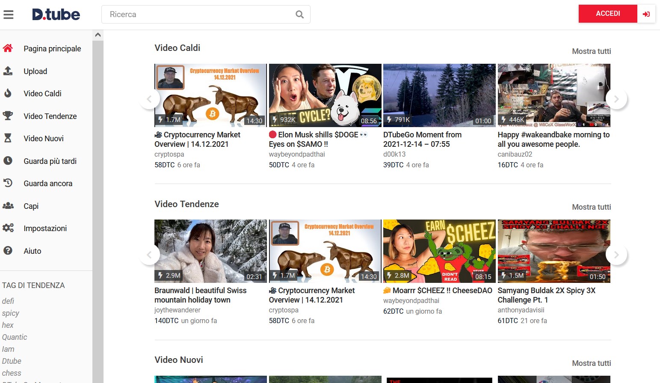The width and height of the screenshot is (660, 383).
Task: Click the Video Caldi carousel left arrow
Action: point(149,99)
